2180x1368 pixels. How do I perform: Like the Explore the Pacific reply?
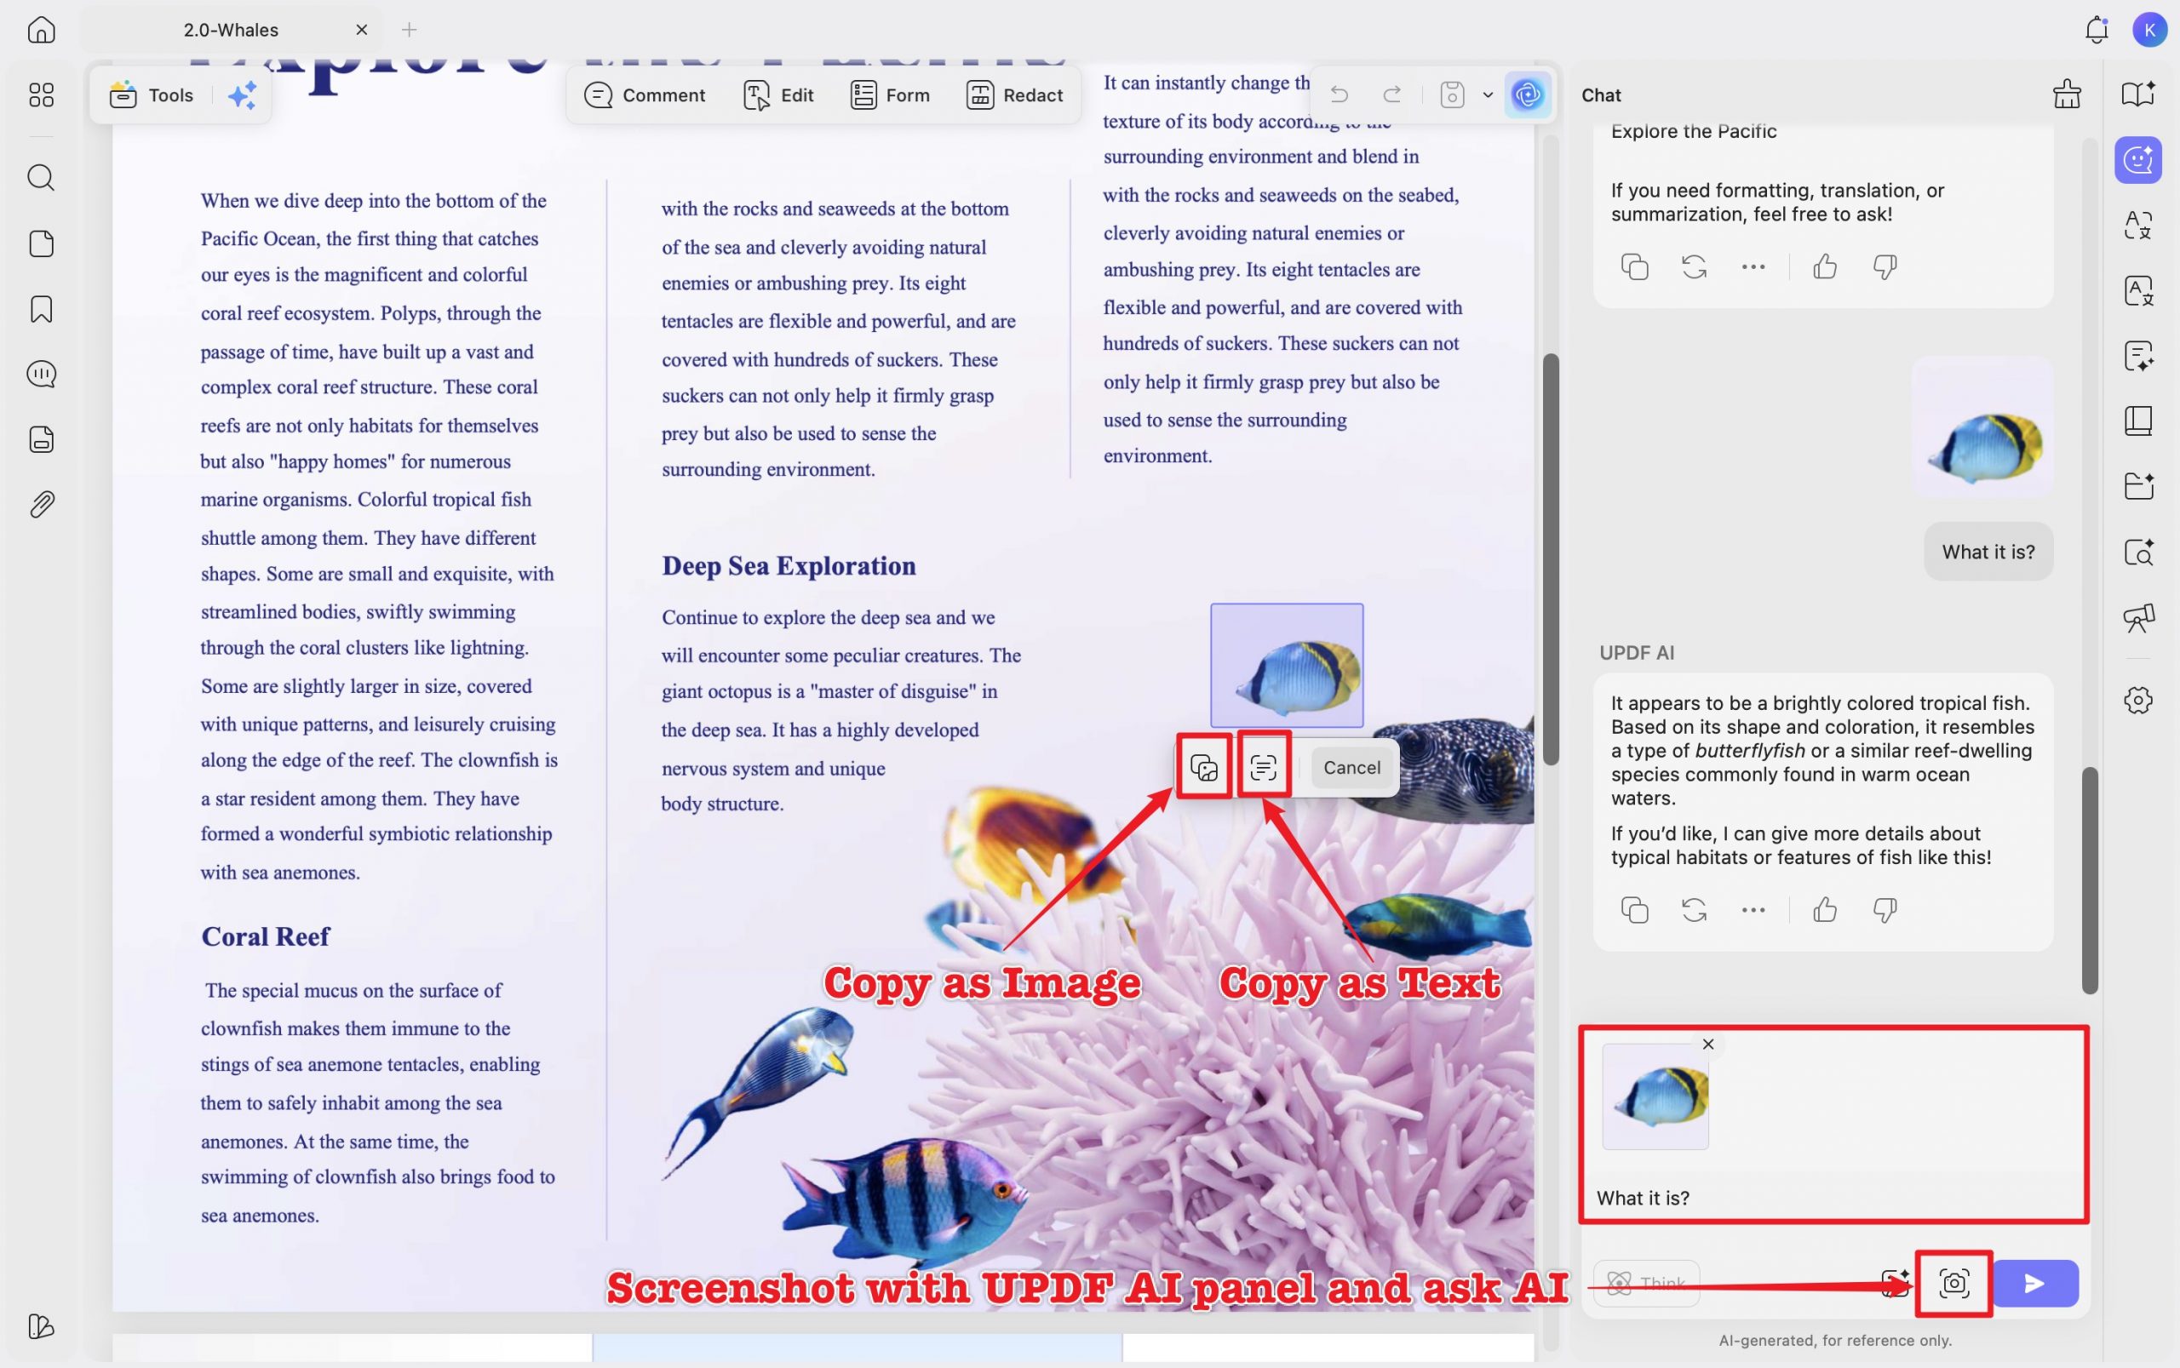click(1825, 267)
